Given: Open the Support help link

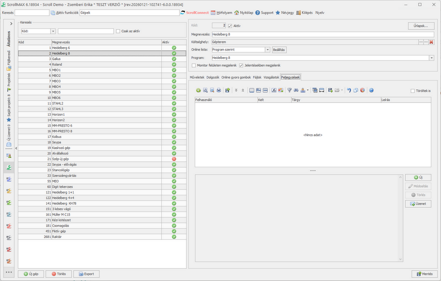Looking at the screenshot, I should pos(264,13).
